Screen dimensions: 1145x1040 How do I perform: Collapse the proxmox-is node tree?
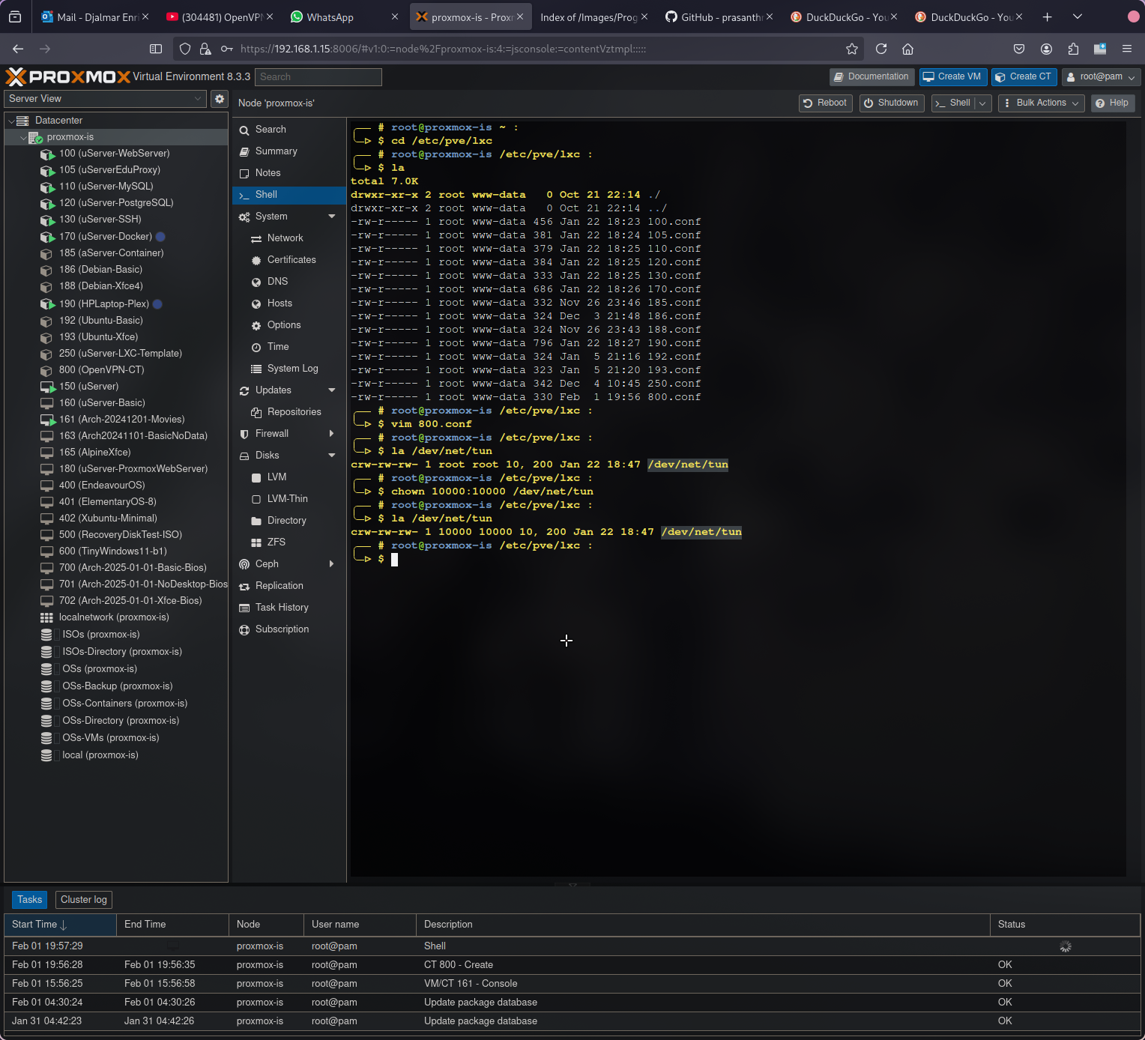click(23, 138)
